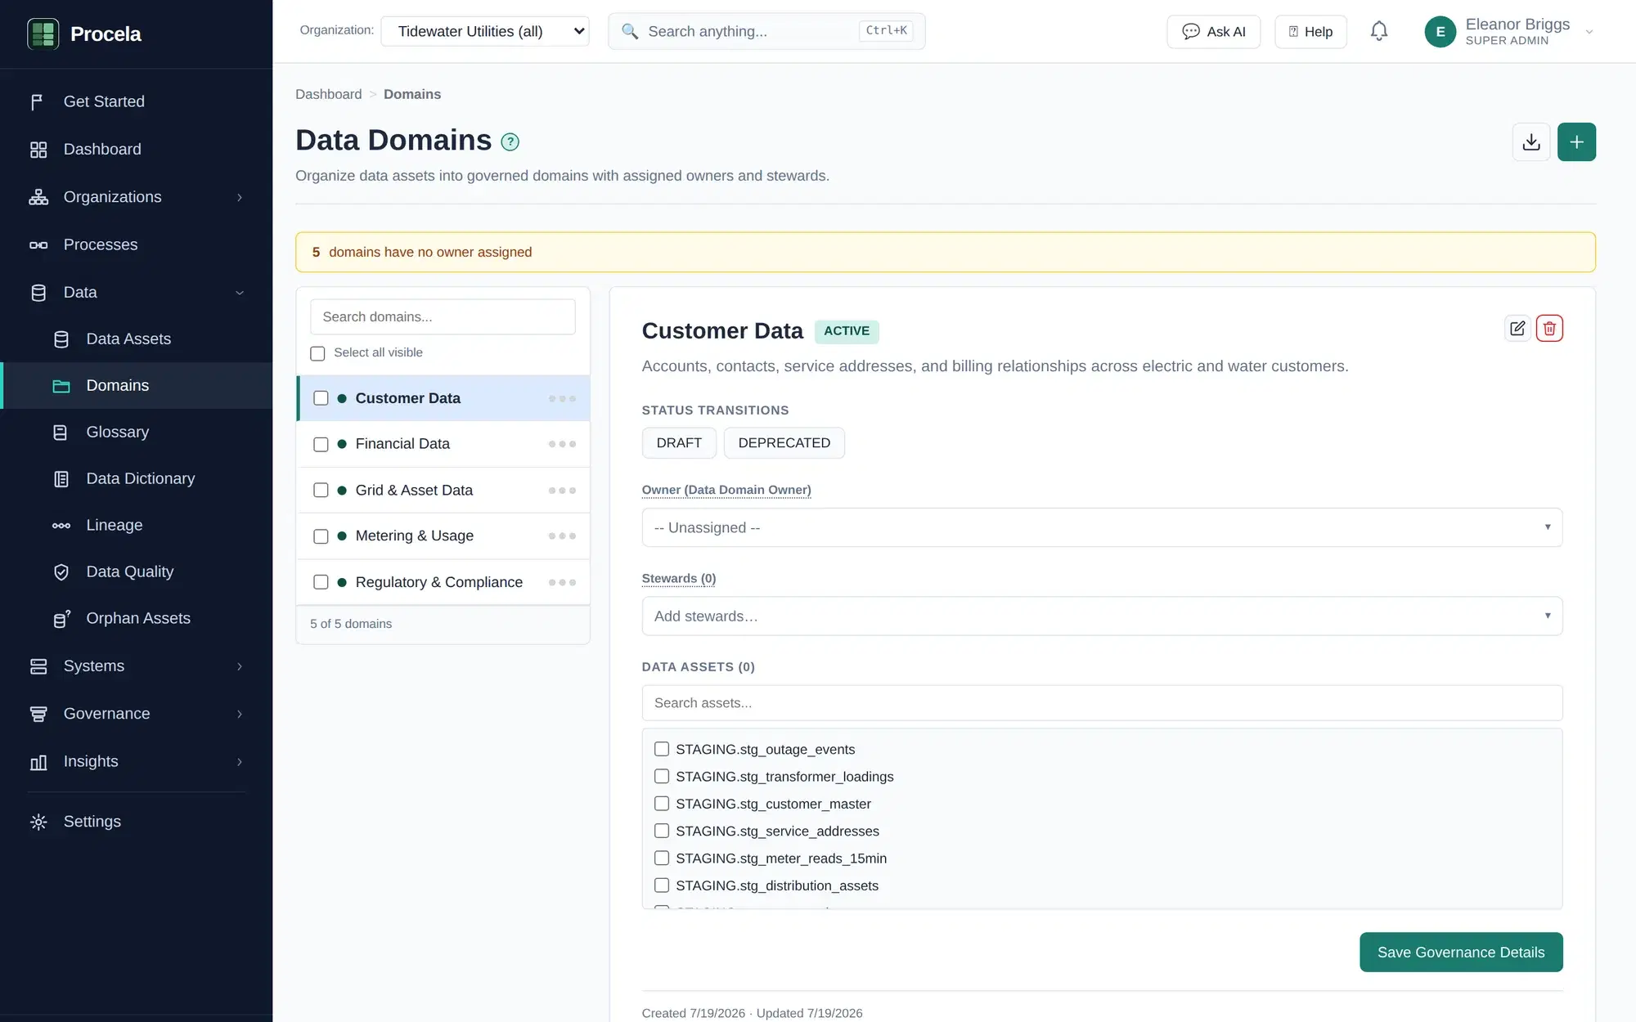The width and height of the screenshot is (1636, 1022).
Task: Click the Data Dictionary icon
Action: coord(61,479)
